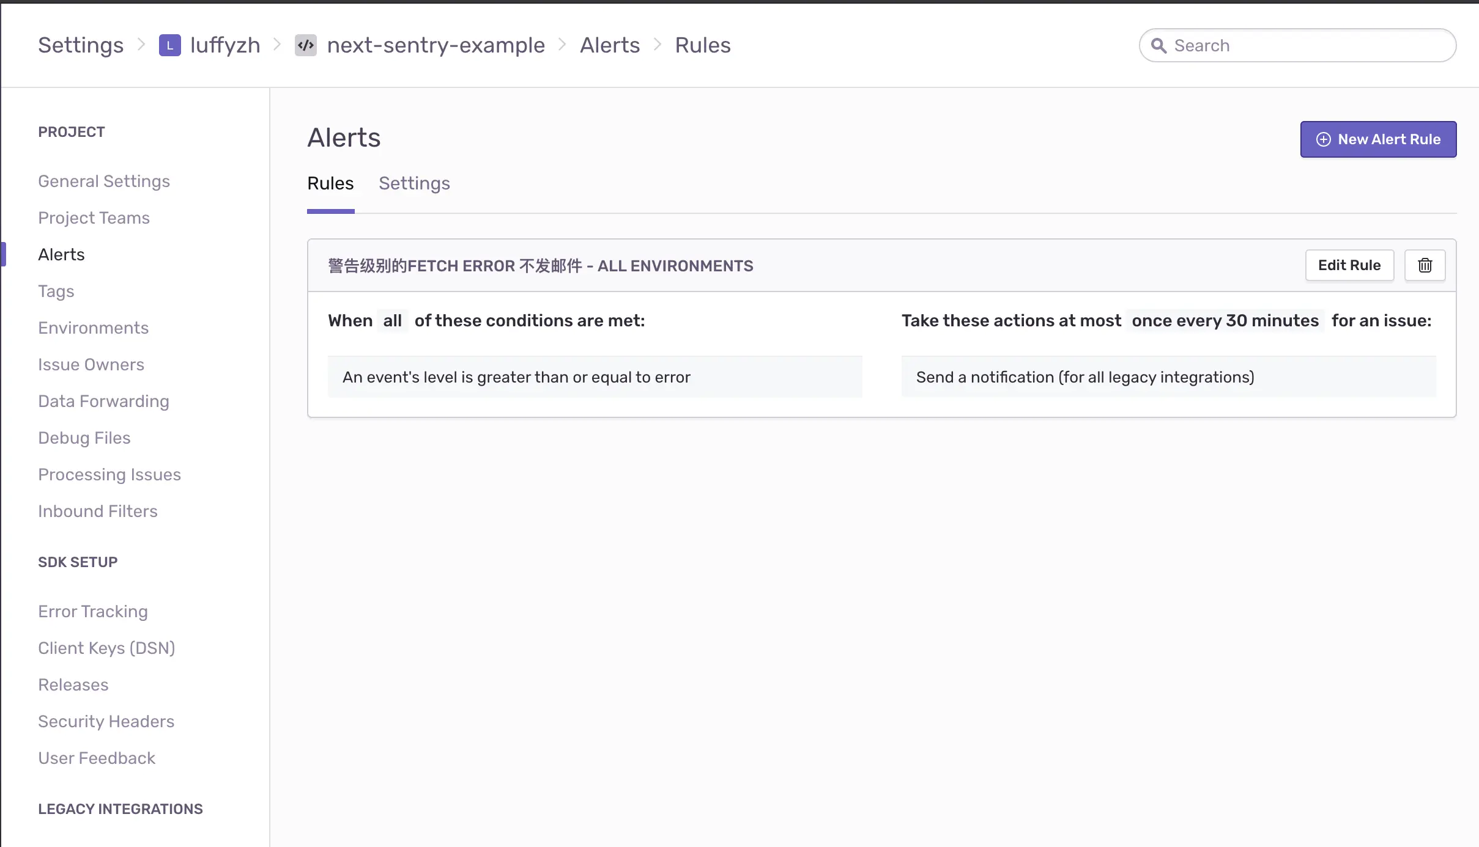Open Debug Files page

pos(84,438)
